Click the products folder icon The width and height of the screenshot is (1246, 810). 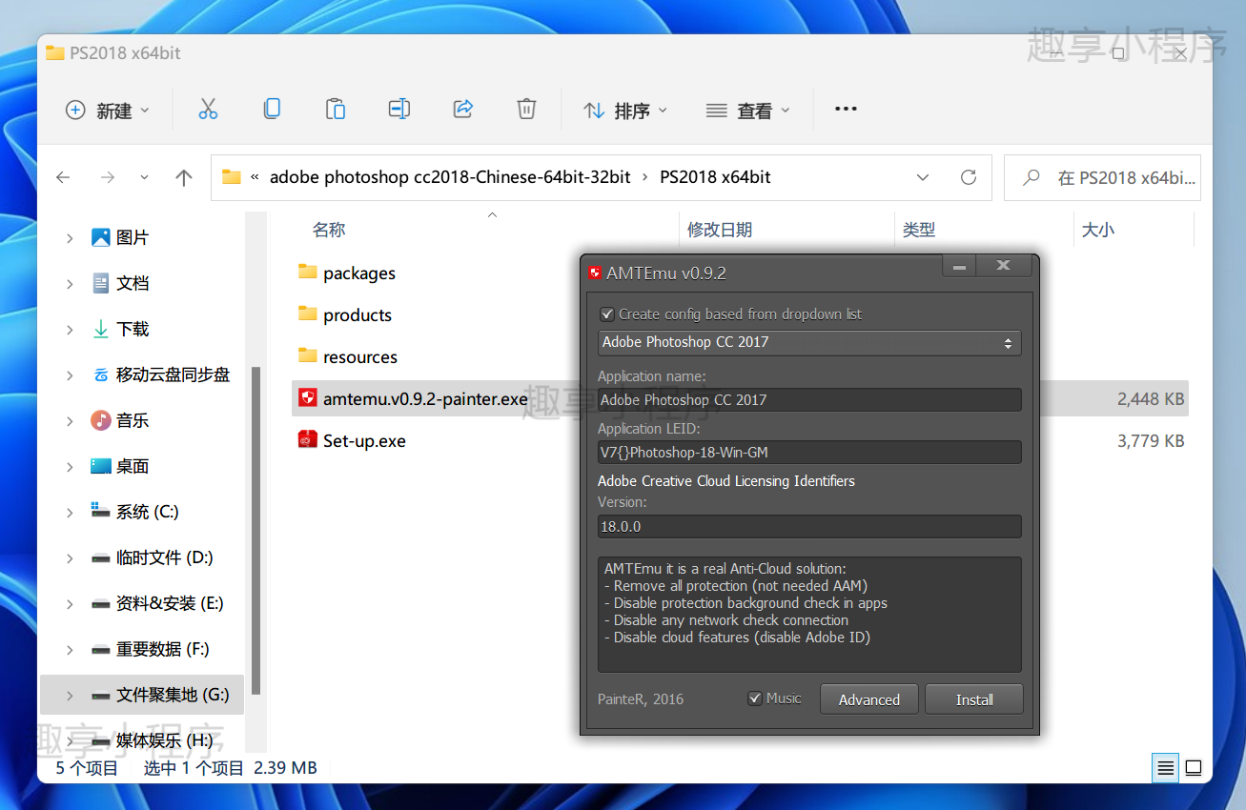pos(307,314)
